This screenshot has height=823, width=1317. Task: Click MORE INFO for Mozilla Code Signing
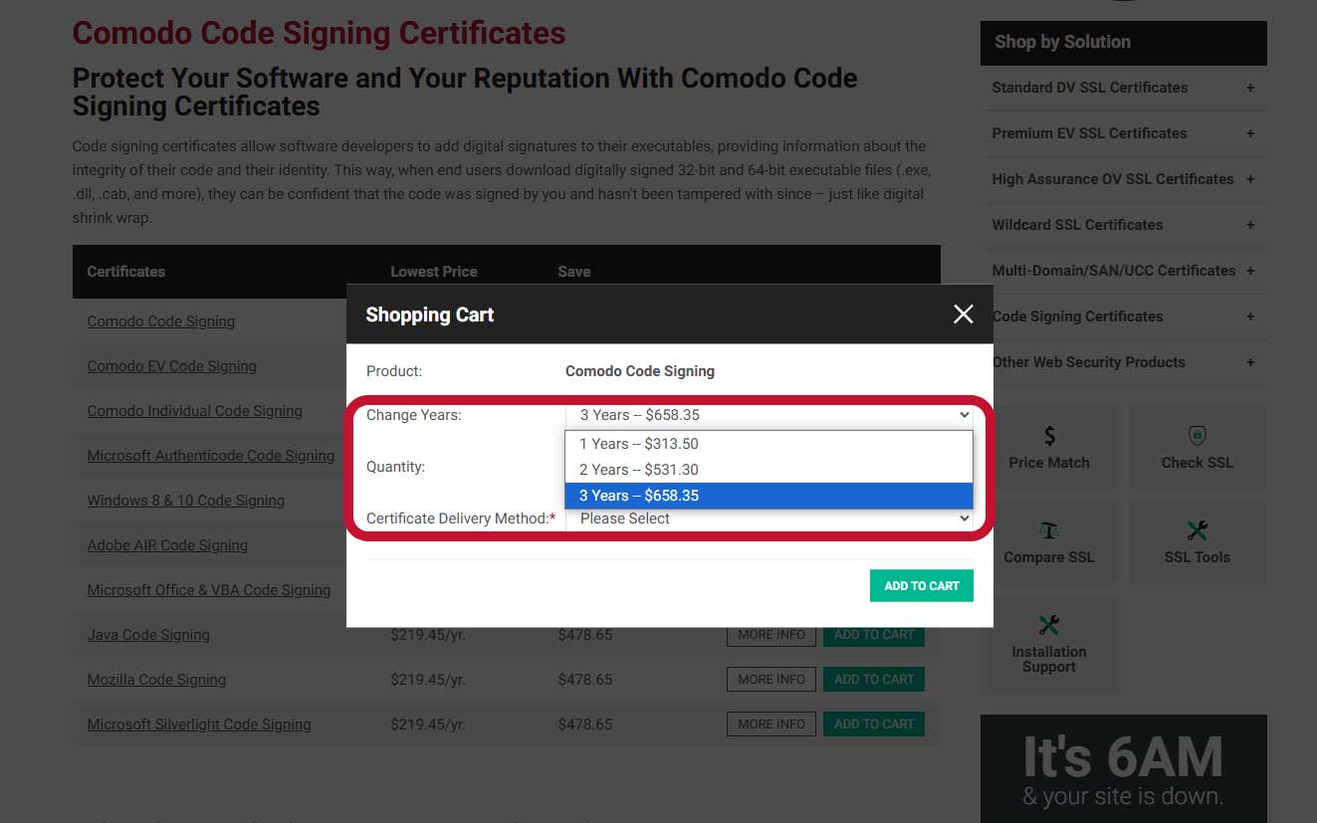pos(770,679)
